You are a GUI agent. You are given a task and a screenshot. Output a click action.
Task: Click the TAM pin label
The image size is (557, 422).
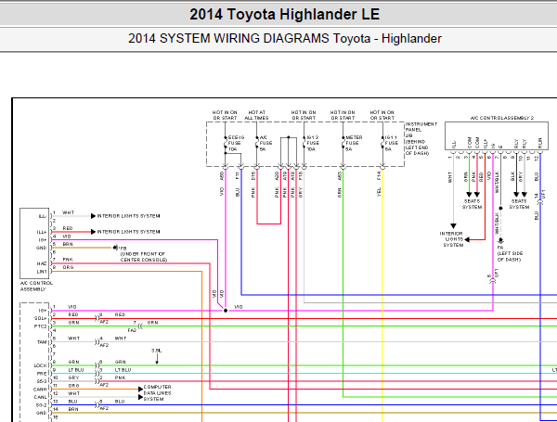(43, 342)
